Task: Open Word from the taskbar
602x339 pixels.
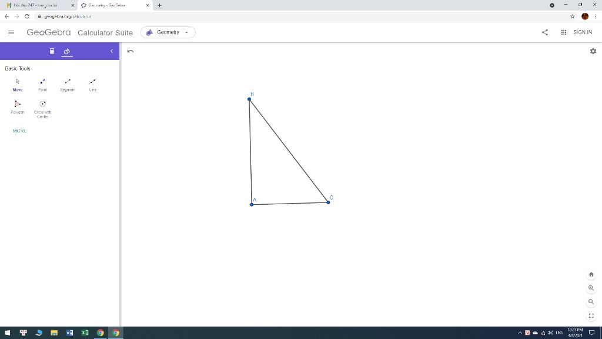Action: click(x=69, y=333)
